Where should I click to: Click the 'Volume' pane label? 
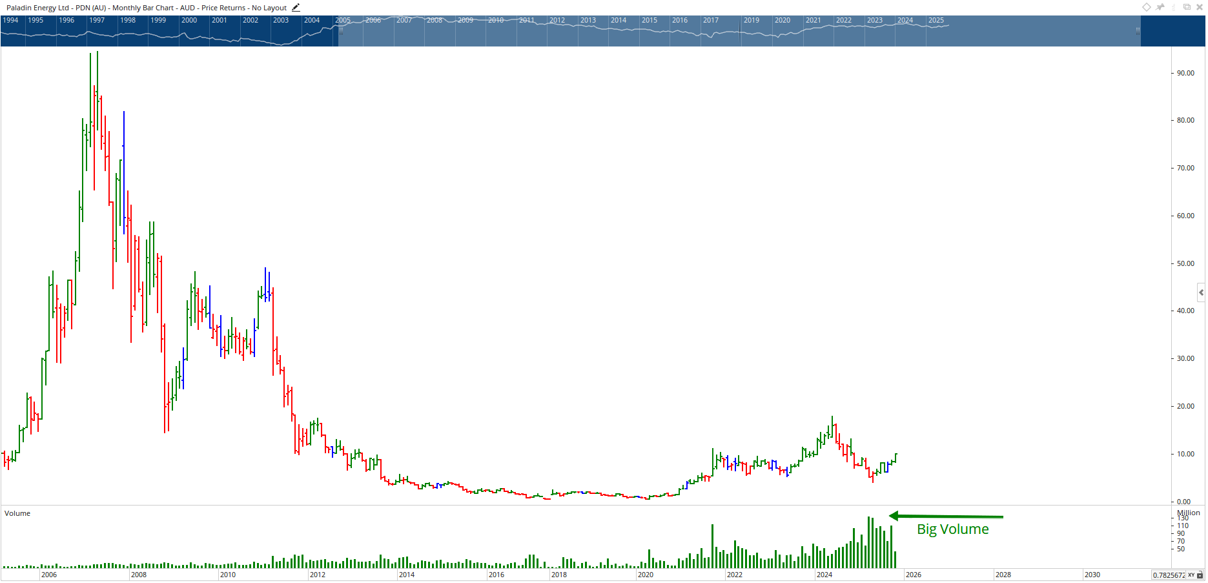(17, 513)
